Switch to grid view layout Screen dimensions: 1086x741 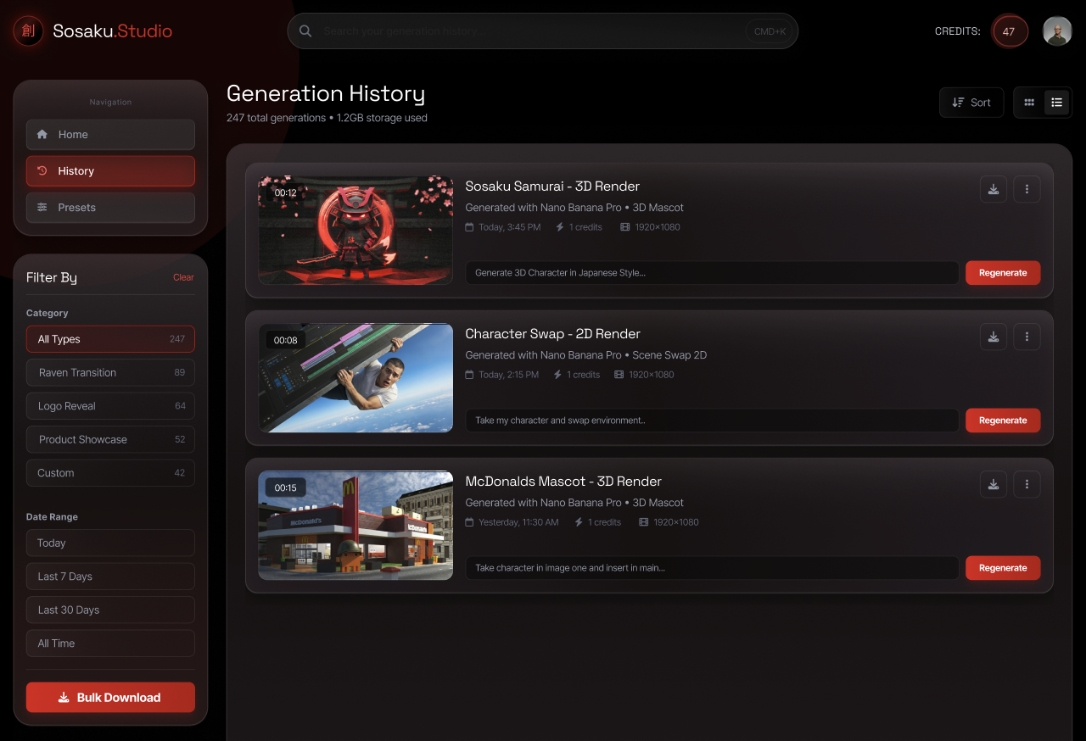(x=1028, y=102)
